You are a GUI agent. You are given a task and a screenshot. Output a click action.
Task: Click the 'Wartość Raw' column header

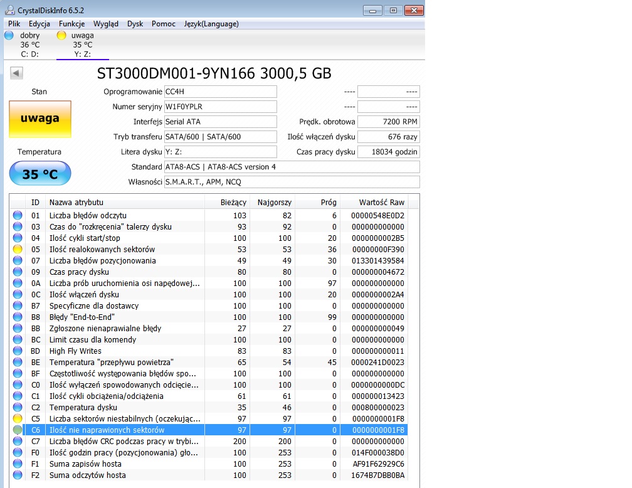tap(374, 203)
